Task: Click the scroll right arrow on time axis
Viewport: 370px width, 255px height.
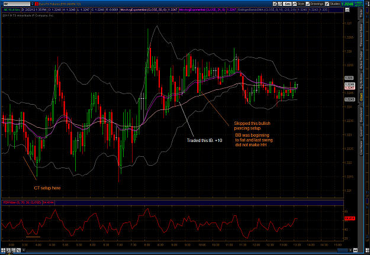Action: [x=350, y=250]
